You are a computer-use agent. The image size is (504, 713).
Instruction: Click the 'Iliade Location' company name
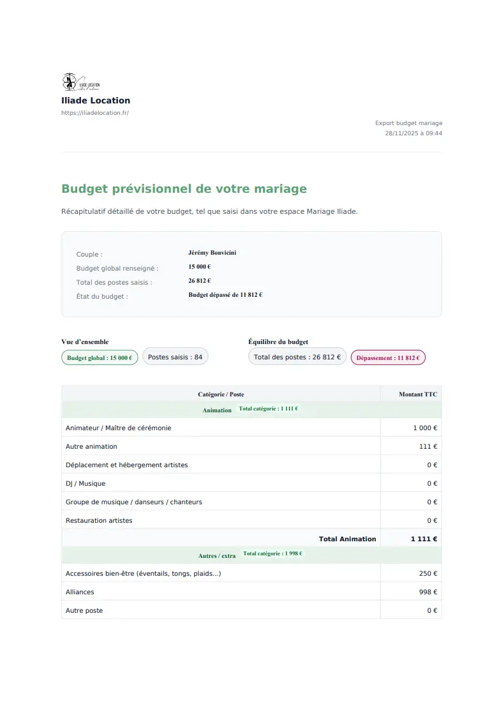coord(96,100)
